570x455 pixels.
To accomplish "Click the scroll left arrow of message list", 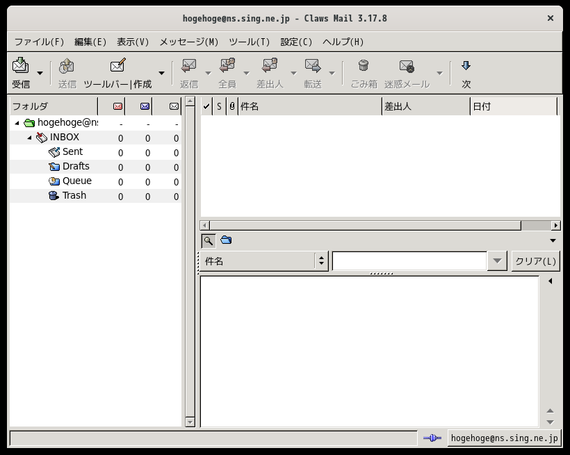I will tap(204, 226).
